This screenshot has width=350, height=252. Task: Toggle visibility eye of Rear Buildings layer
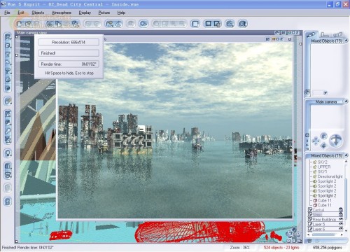tap(340, 219)
